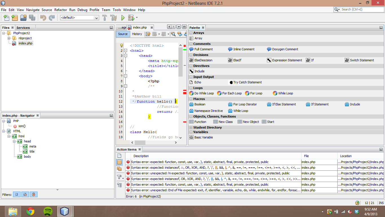Viewport: 385px width, 217px height.
Task: Click the Redo arrow icon
Action: pyautogui.click(x=52, y=18)
